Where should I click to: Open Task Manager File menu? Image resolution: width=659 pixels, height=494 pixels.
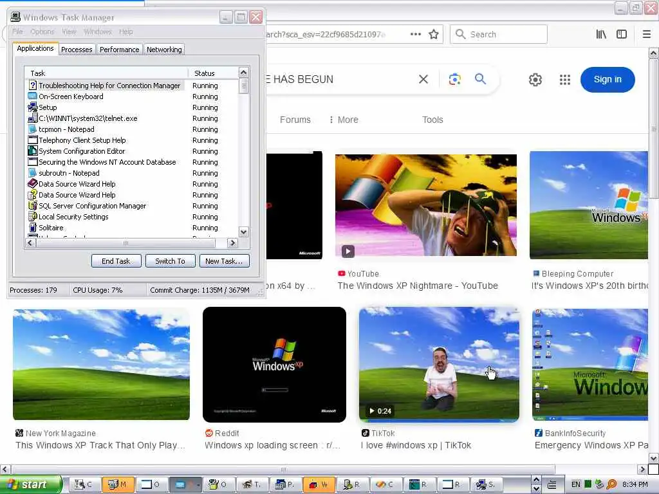(x=17, y=32)
